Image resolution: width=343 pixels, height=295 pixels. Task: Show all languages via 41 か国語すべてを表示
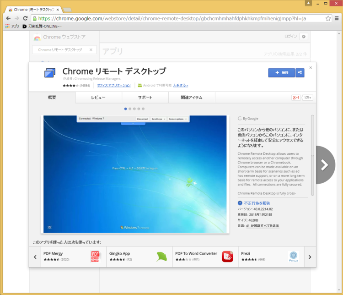[263, 226]
